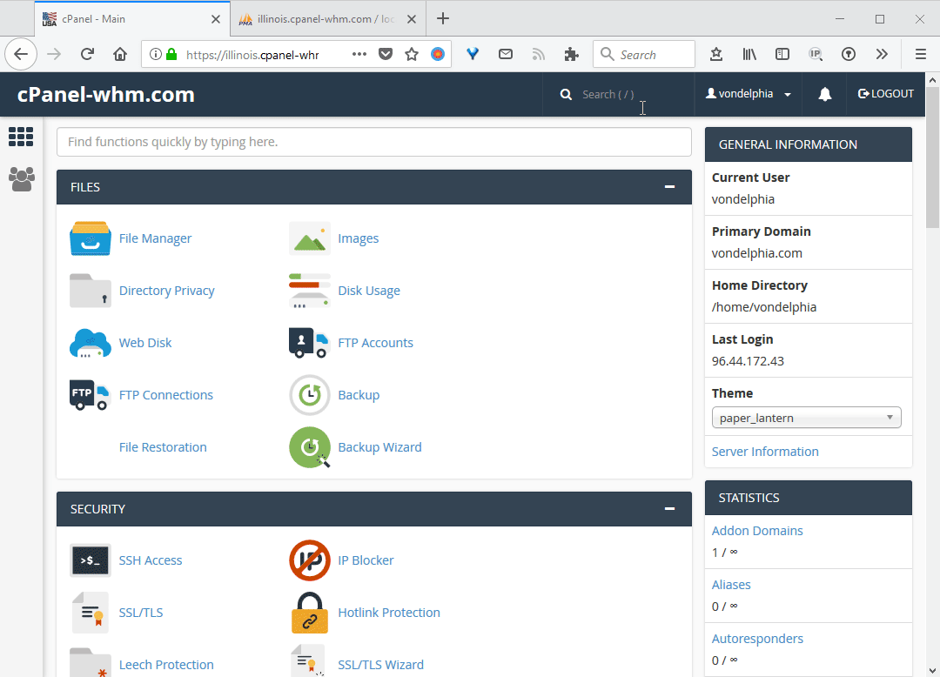Close the illinois.cpanel-whm.com tab

tap(411, 19)
